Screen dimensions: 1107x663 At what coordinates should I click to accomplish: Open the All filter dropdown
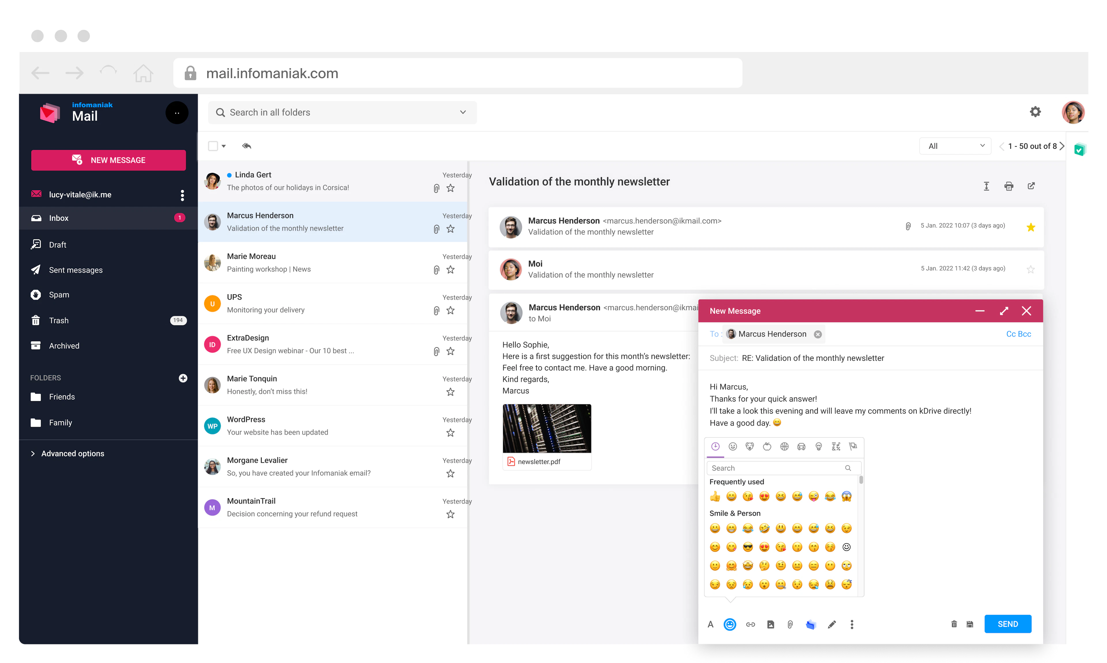[954, 146]
